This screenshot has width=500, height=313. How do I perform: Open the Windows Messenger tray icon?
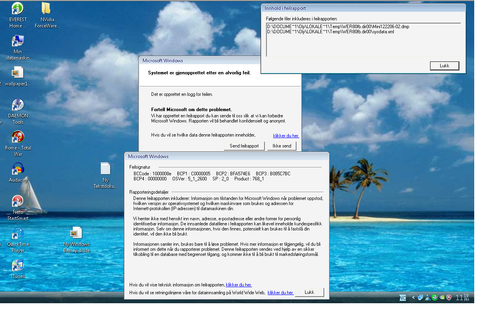pyautogui.click(x=428, y=297)
